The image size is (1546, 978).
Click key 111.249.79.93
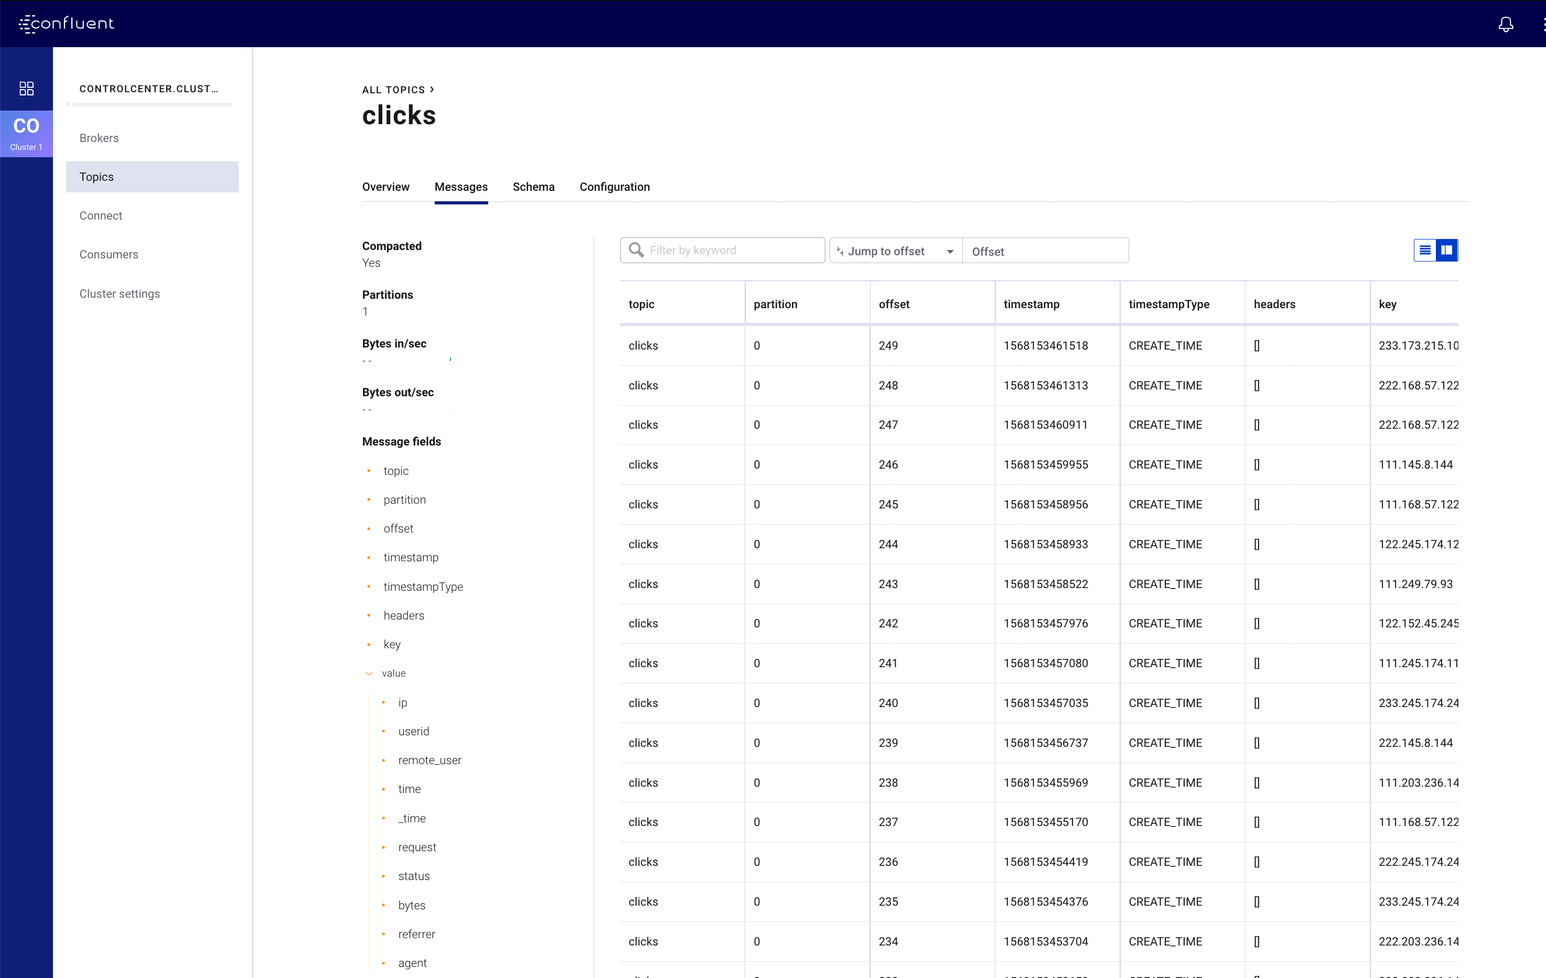1415,584
